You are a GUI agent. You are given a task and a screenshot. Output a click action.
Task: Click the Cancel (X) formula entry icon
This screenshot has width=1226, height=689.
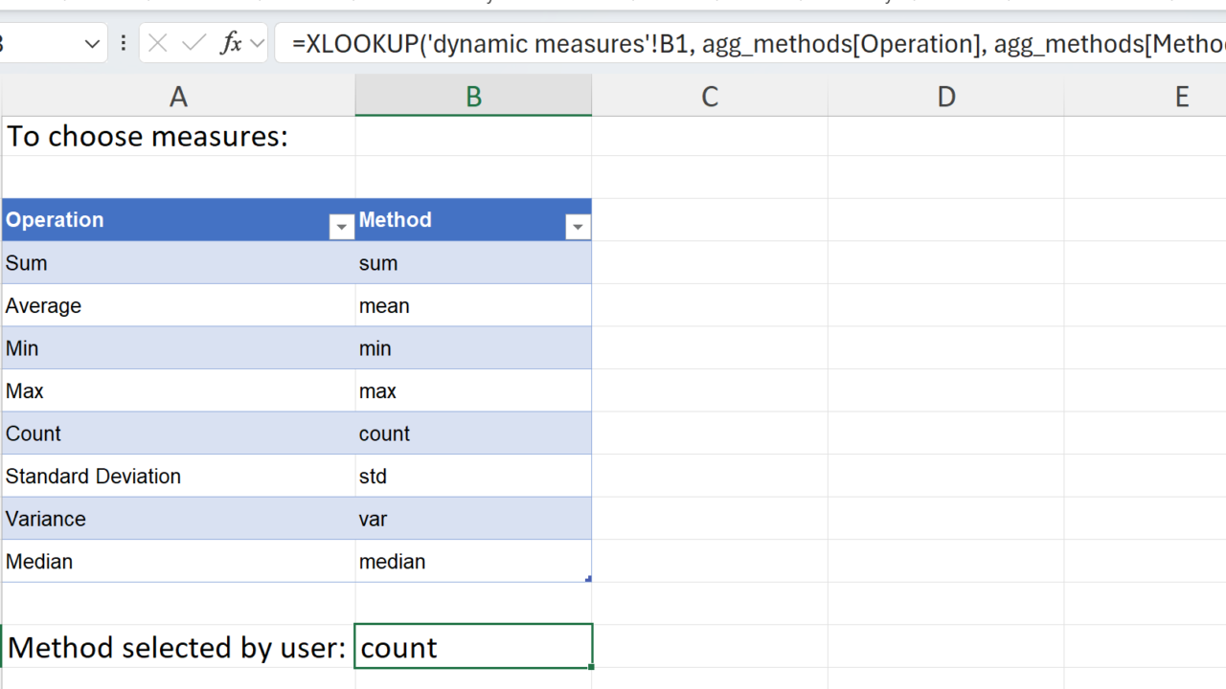pos(158,43)
